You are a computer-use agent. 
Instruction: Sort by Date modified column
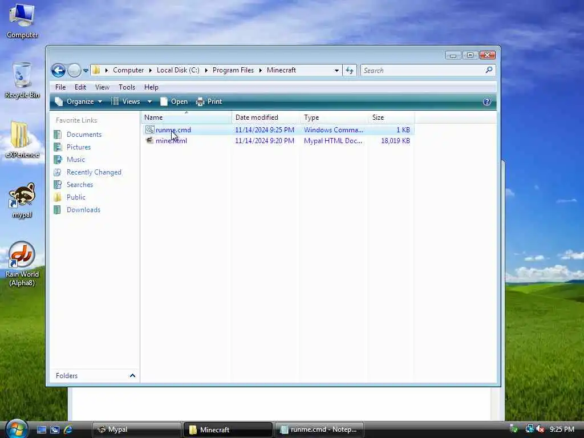(x=266, y=117)
